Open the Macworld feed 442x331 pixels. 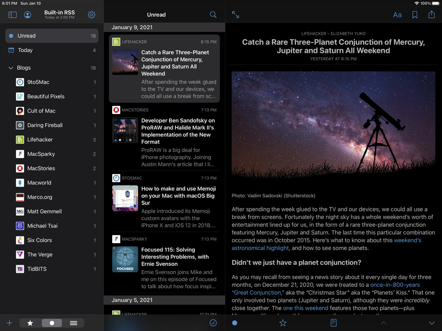[56, 183]
